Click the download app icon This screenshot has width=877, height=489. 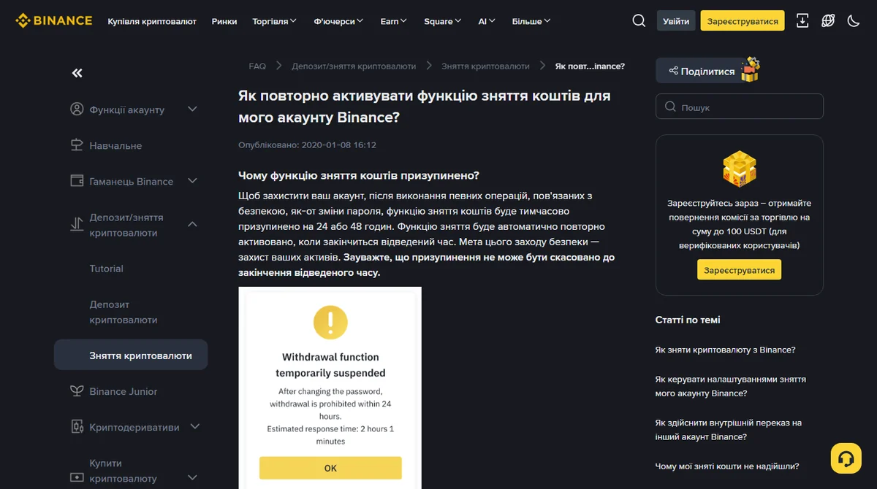(802, 20)
